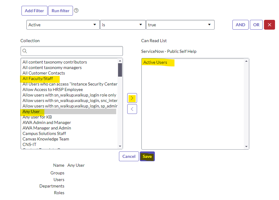
Task: Click the right arrow to add selection
Action: [132, 98]
